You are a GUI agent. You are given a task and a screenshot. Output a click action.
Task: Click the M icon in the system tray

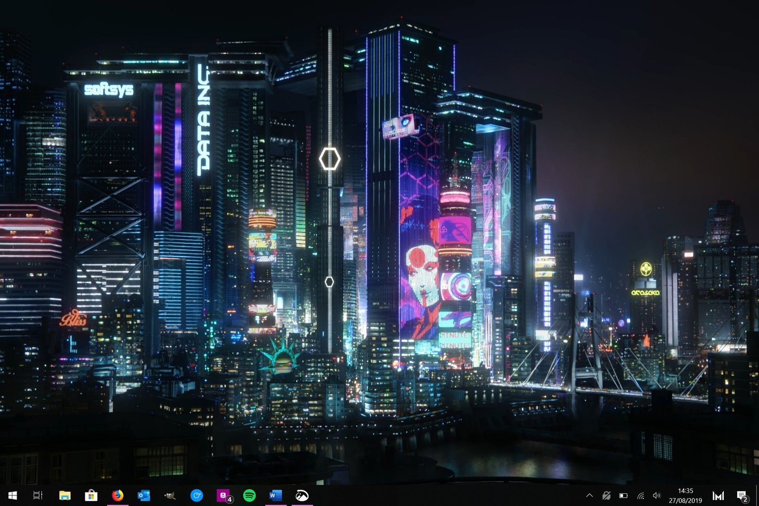click(x=718, y=495)
